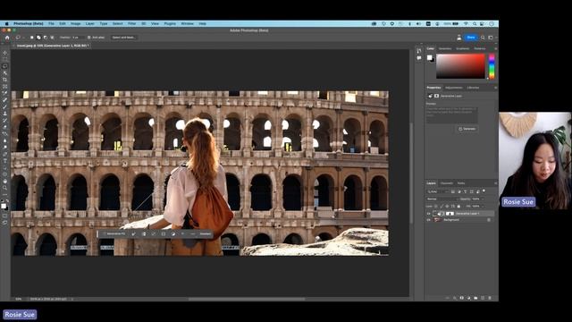Add a layer mask icon
Image resolution: width=572 pixels, height=322 pixels.
462,298
